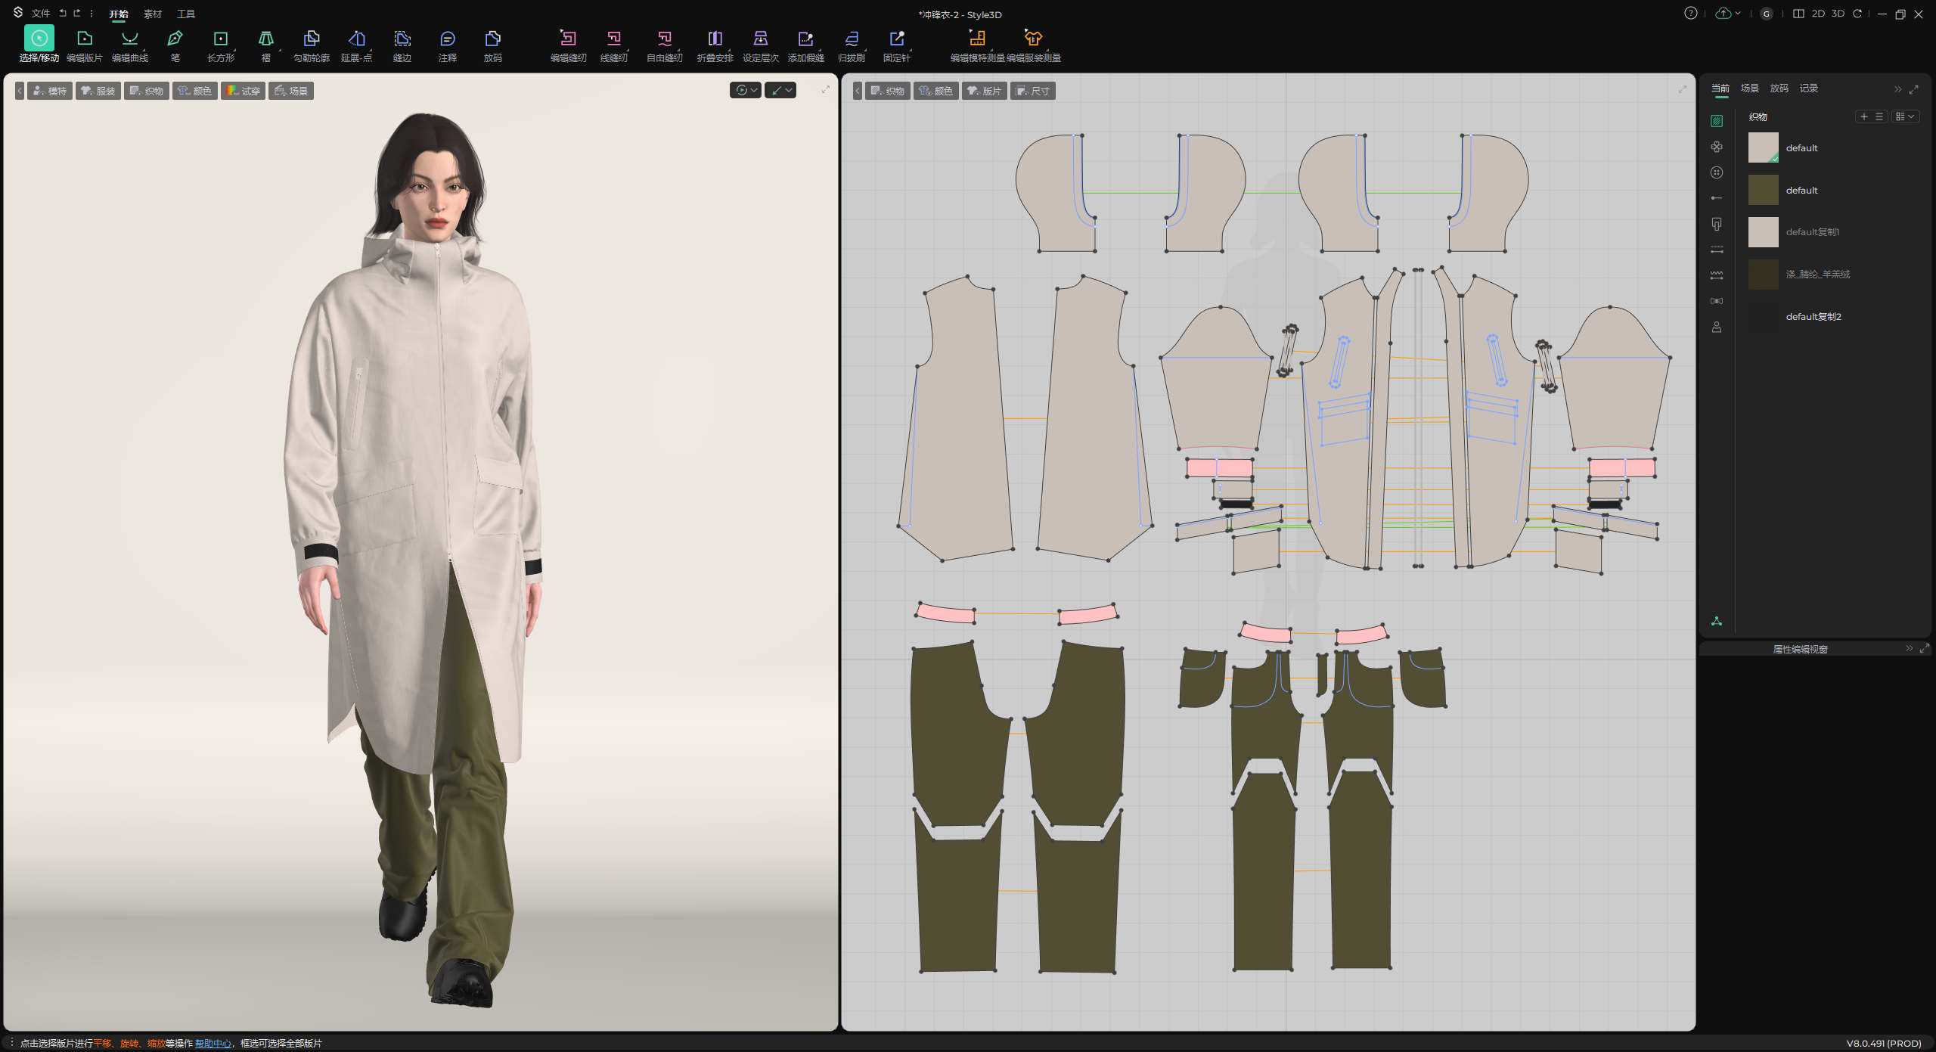Switch to 2D only view mode
Viewport: 1936px width, 1052px height.
[x=1818, y=14]
